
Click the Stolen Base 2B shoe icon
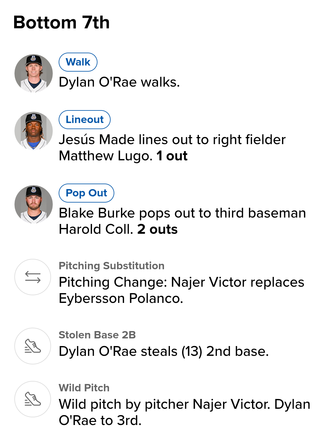[33, 346]
